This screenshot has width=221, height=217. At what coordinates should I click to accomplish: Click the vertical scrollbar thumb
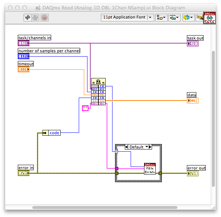[213, 119]
